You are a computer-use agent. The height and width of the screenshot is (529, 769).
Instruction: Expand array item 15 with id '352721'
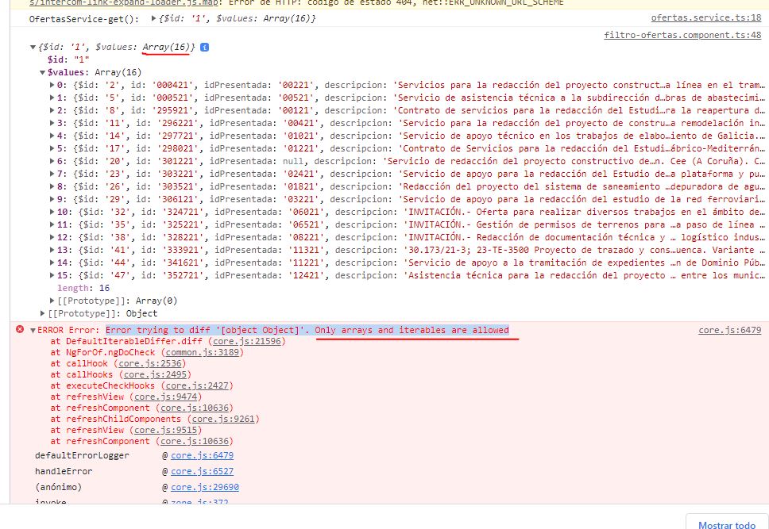click(52, 276)
